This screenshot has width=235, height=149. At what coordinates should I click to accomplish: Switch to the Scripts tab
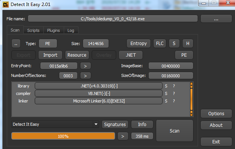click(x=33, y=30)
